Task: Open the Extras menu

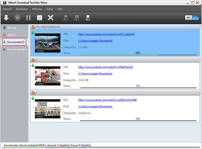Action: [50, 9]
